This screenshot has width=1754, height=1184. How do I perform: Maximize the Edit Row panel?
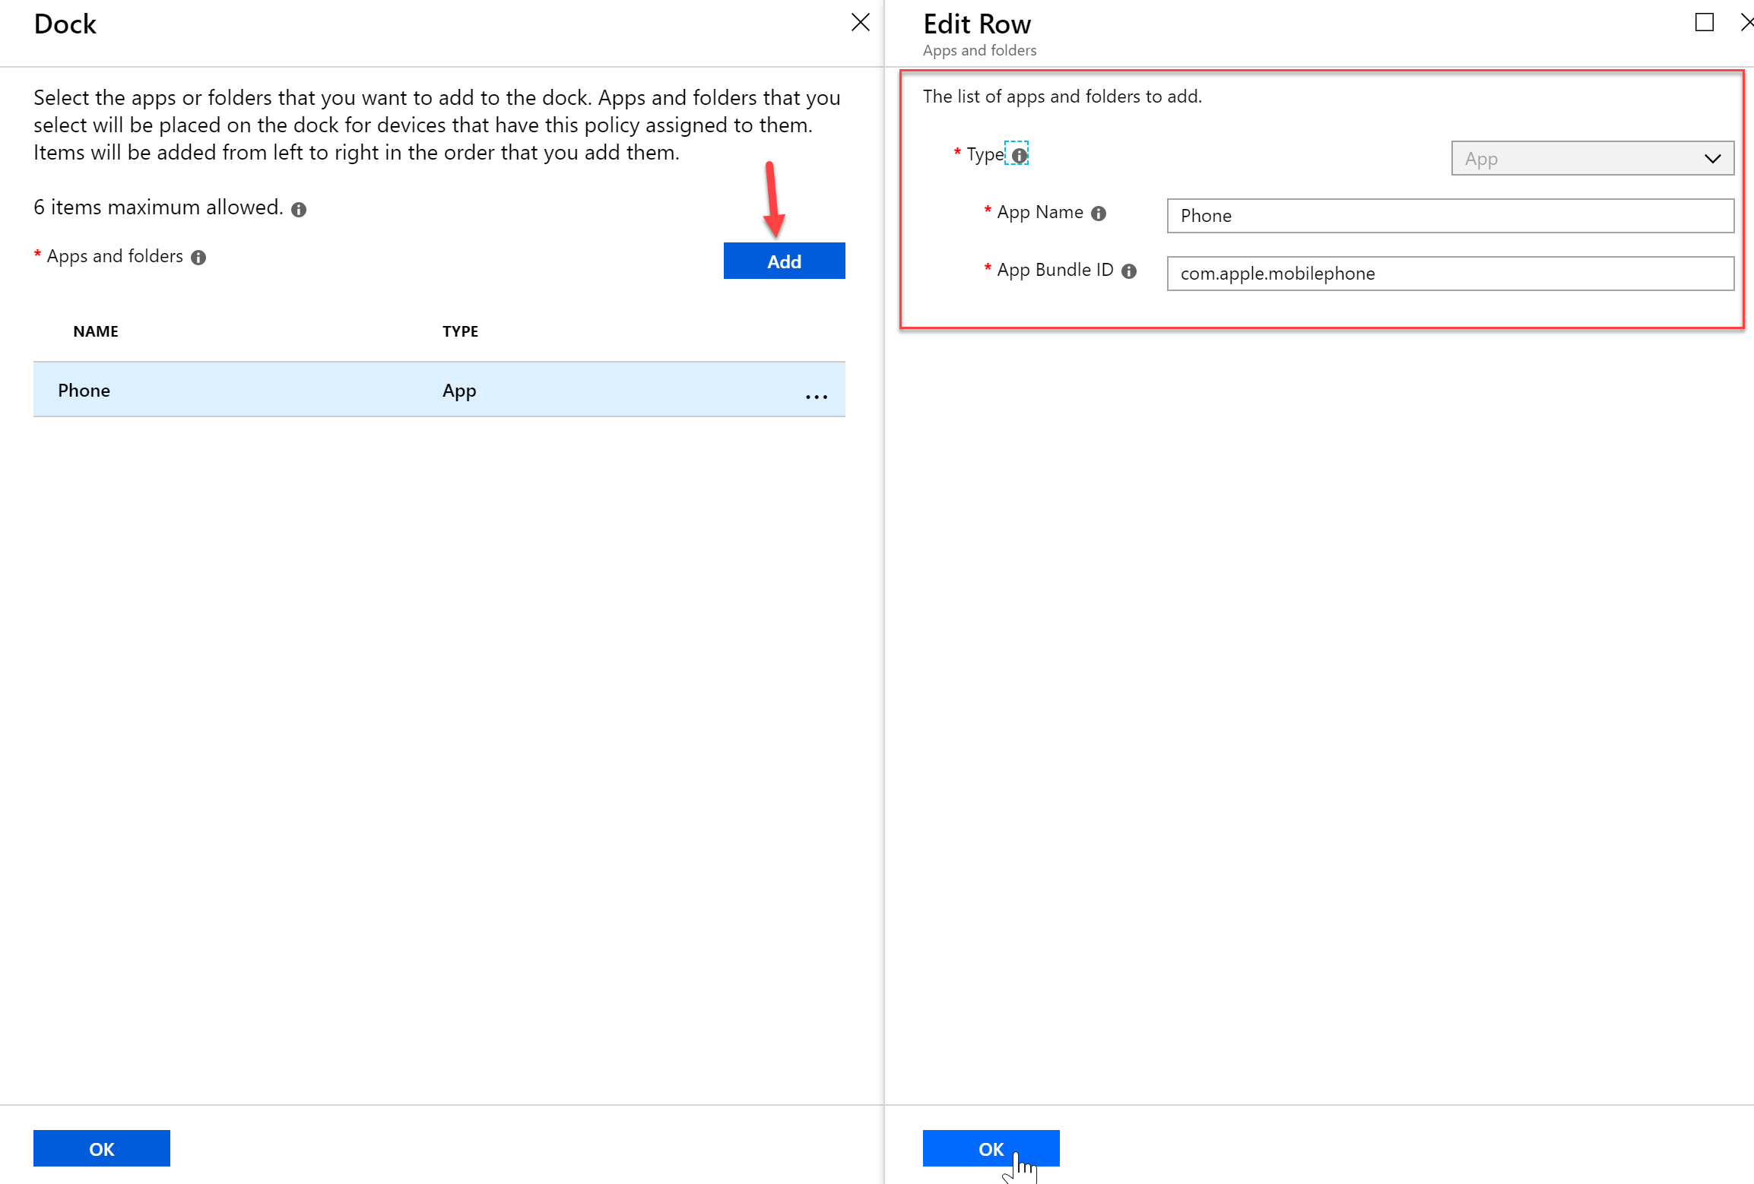[x=1704, y=23]
